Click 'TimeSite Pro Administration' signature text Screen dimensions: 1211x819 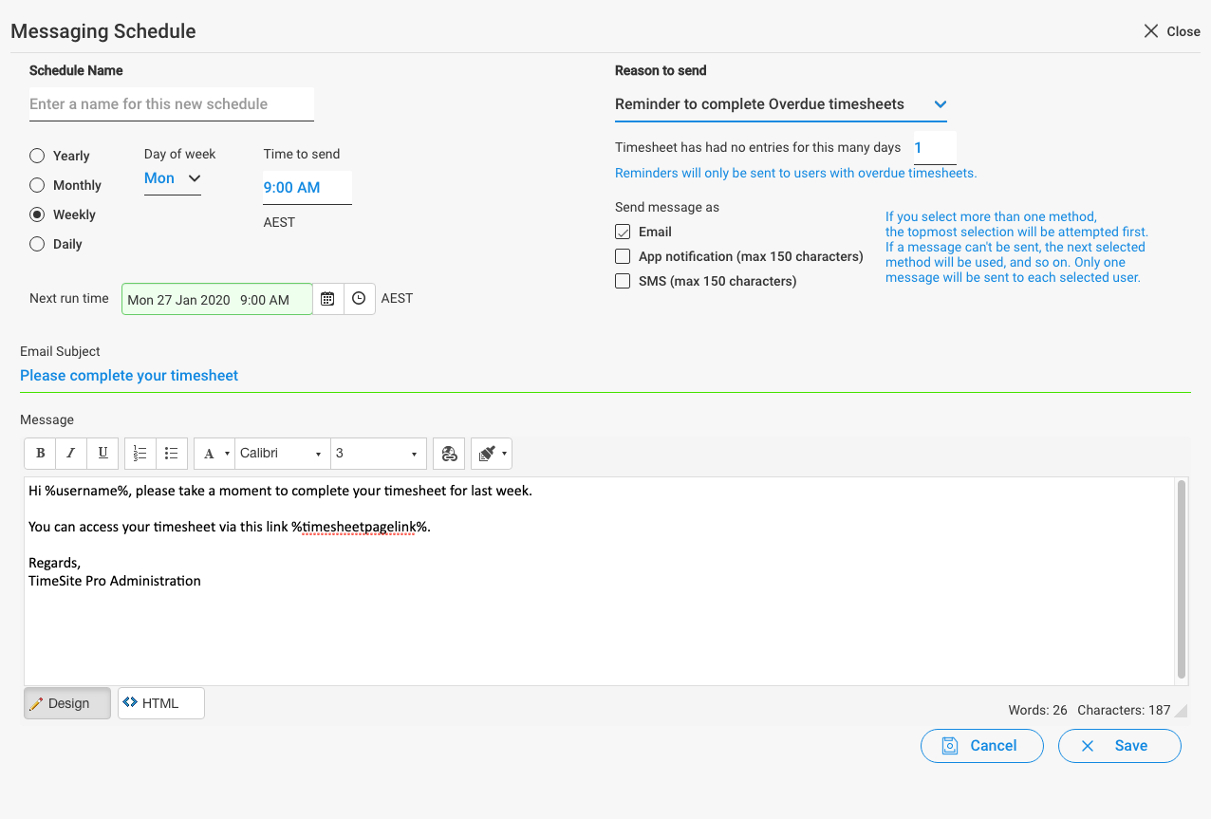[115, 581]
